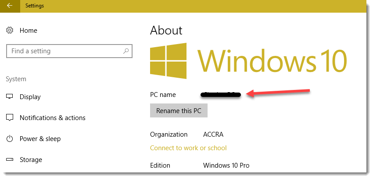
Task: Follow the Connect to work or school link
Action: pos(188,148)
